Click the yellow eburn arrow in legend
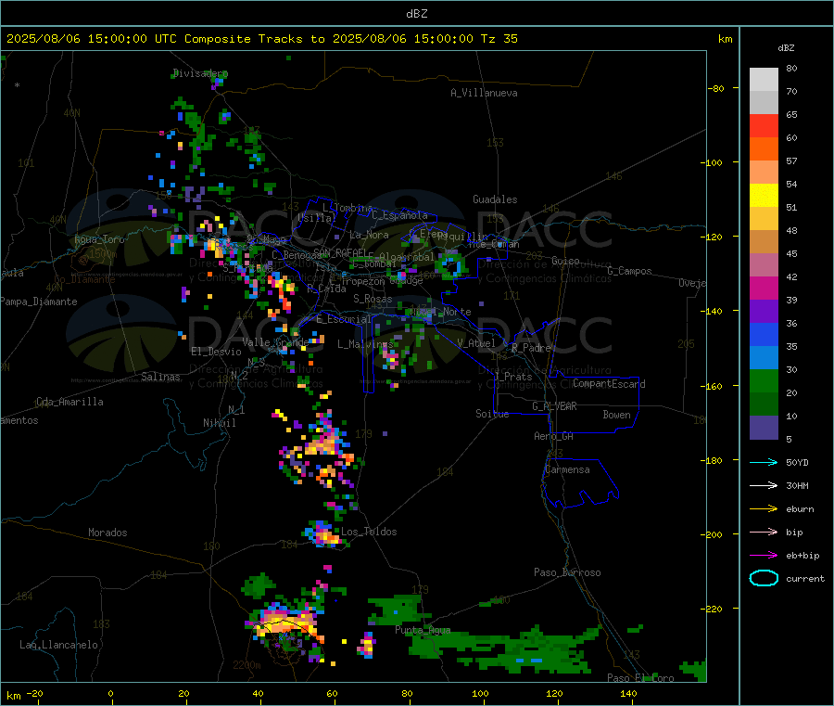 (x=764, y=509)
